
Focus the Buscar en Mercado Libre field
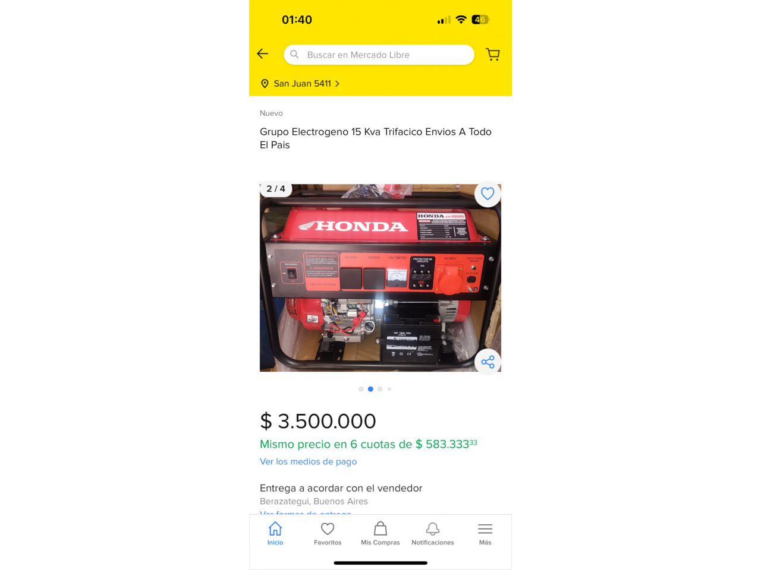(x=379, y=55)
